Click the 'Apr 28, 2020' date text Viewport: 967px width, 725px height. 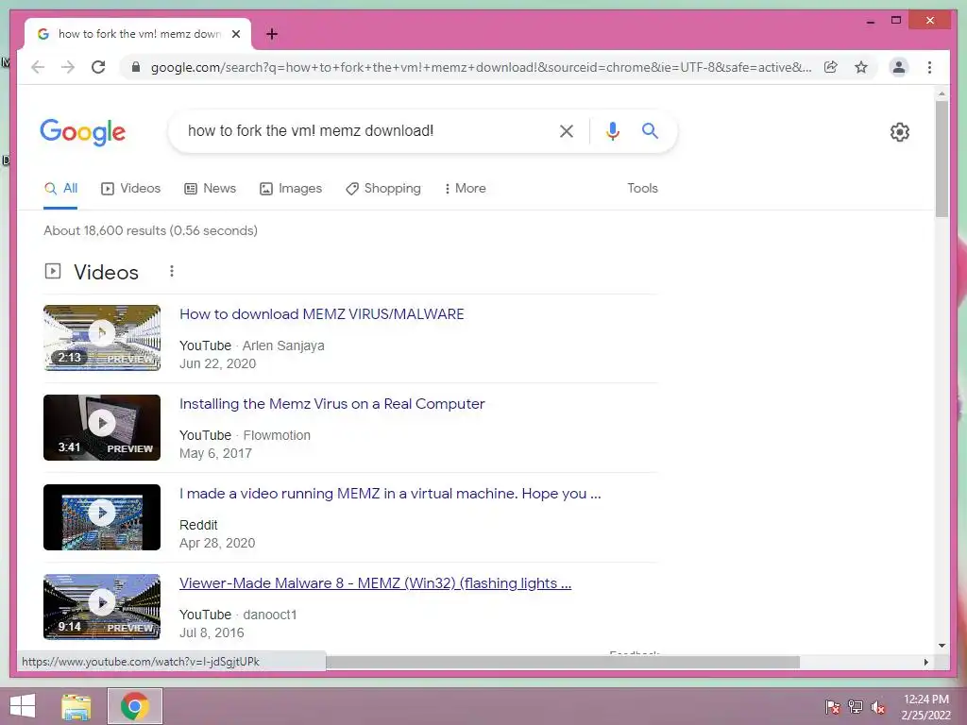point(217,543)
